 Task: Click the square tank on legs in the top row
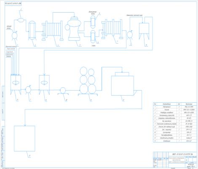144,31
